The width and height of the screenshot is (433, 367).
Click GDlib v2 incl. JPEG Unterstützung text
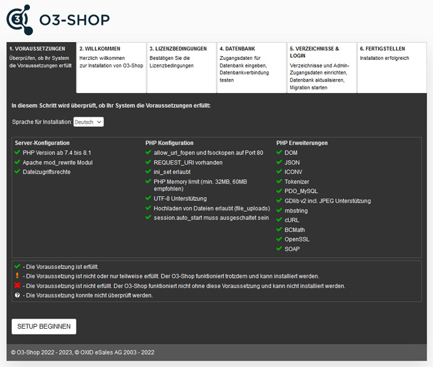click(x=328, y=201)
